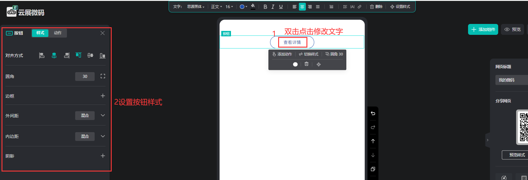Toggle underline text formatting
Screen dimensions: 528x180
[x=281, y=7]
